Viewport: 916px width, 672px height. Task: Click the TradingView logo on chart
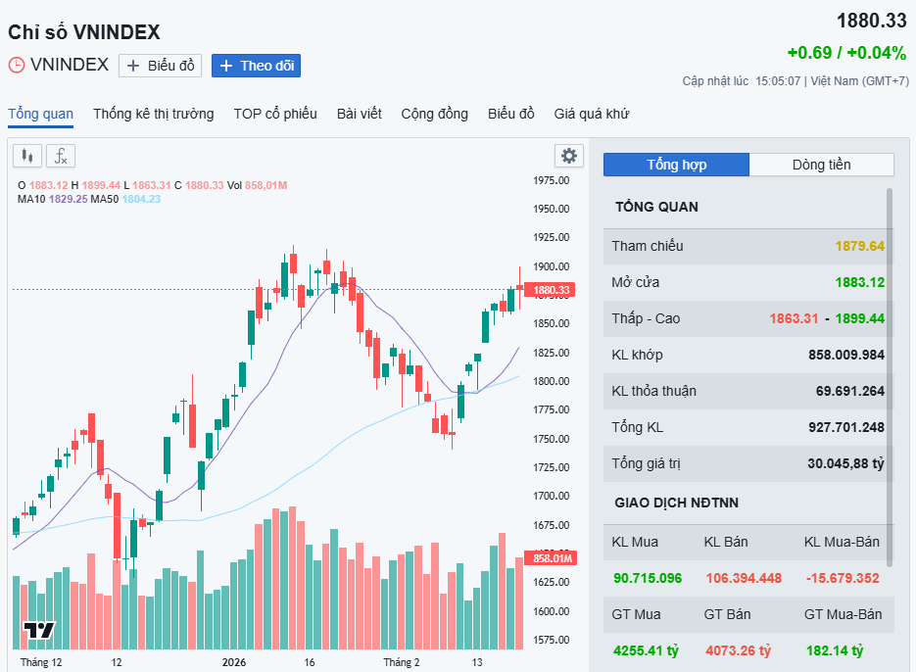tap(39, 630)
